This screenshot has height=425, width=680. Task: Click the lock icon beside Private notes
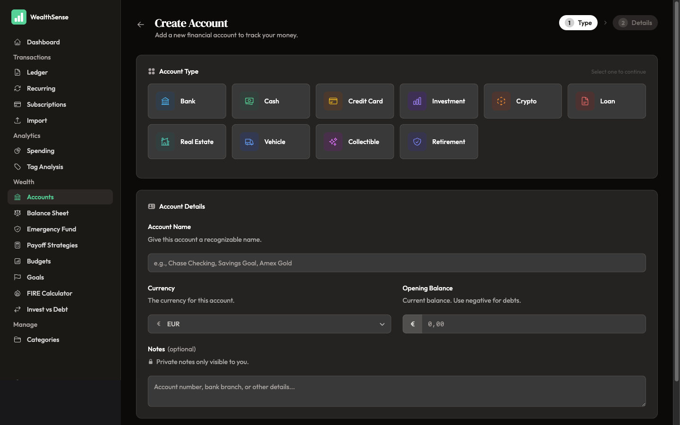pyautogui.click(x=151, y=362)
